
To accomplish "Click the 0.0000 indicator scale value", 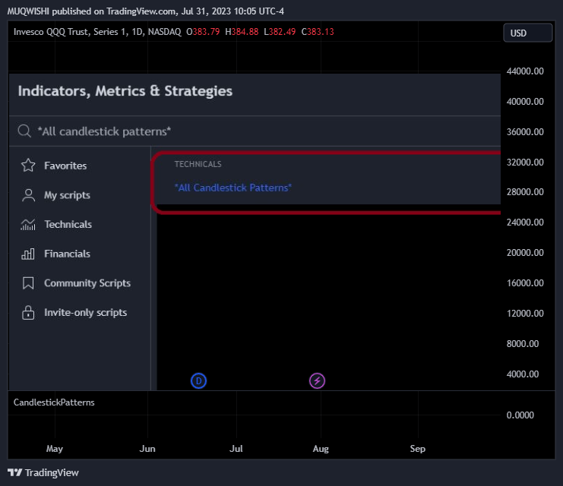I will point(520,415).
